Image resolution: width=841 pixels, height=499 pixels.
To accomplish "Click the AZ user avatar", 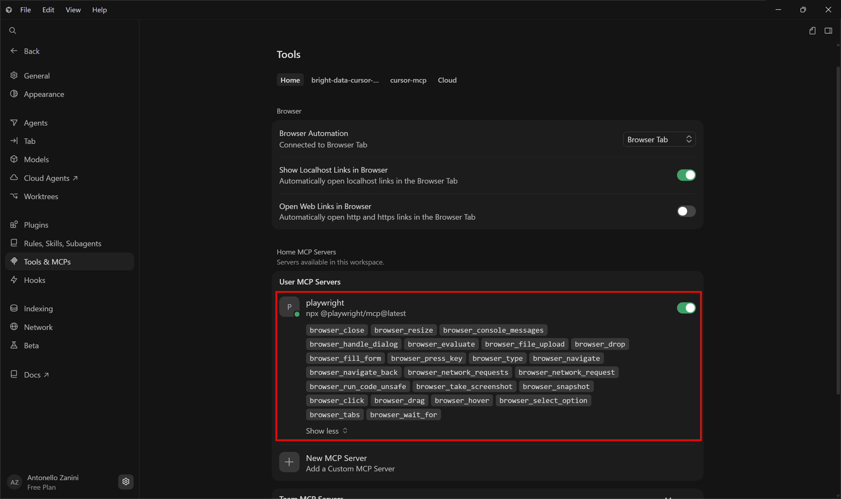I will [x=15, y=482].
